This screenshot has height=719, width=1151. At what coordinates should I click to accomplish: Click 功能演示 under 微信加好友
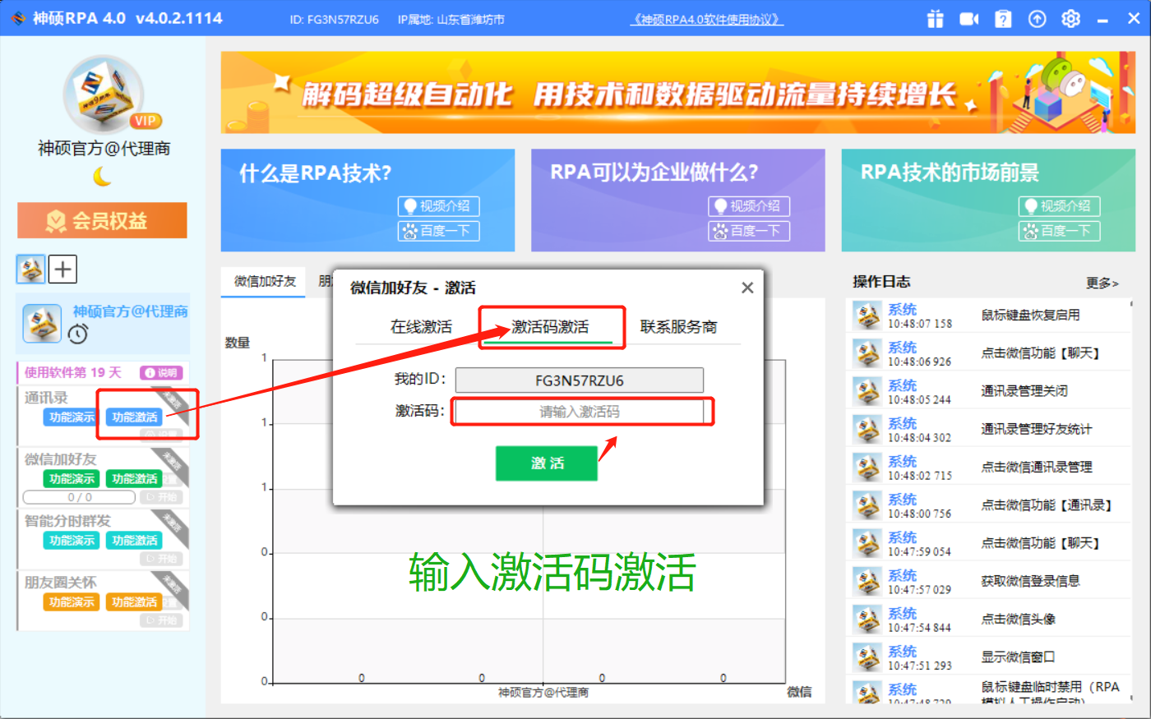point(72,479)
